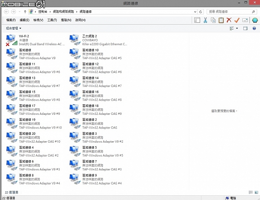The width and height of the screenshot is (260, 200).
Task: Click the Cut scissors icon
Action: (x=205, y=20)
